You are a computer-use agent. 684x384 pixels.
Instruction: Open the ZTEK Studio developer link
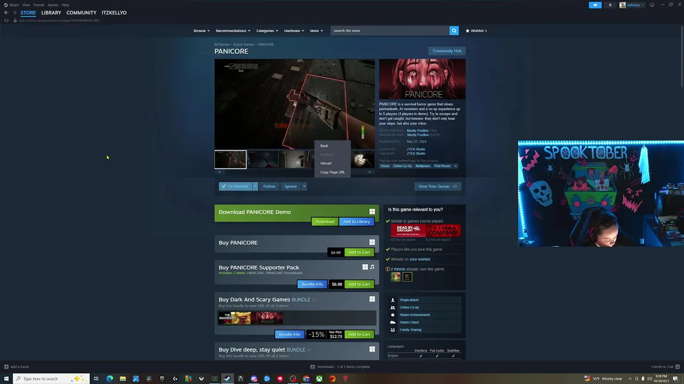click(x=416, y=149)
